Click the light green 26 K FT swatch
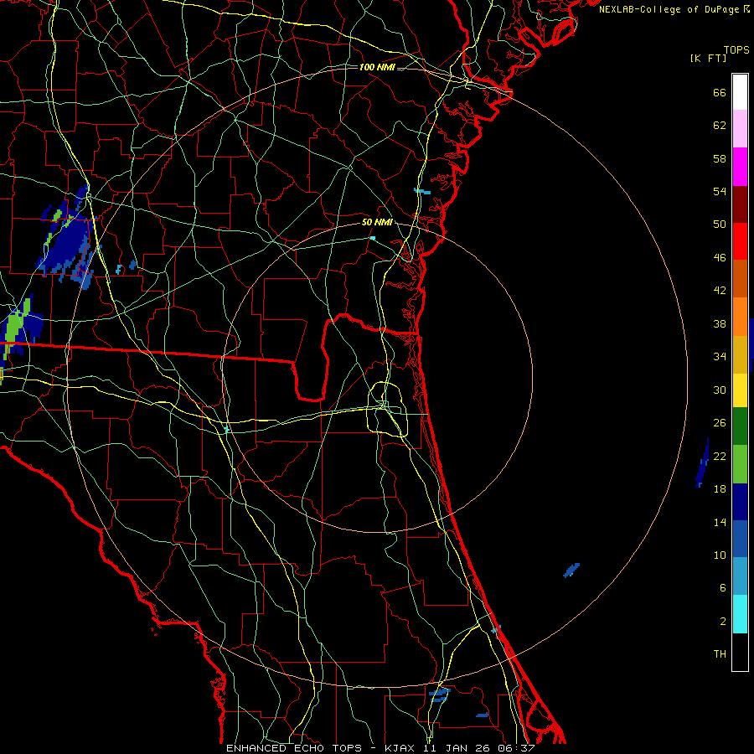Image resolution: width=754 pixels, height=754 pixels. [x=740, y=464]
